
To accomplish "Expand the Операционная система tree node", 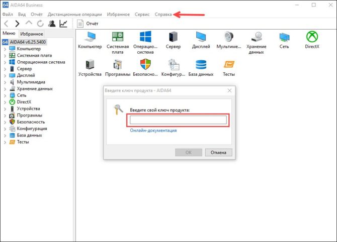I will click(5, 62).
